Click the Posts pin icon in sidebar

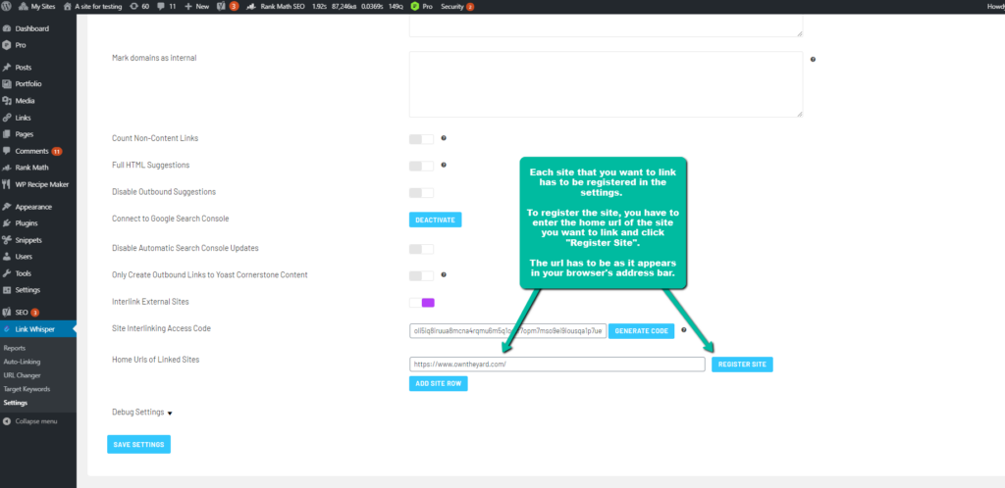coord(7,68)
